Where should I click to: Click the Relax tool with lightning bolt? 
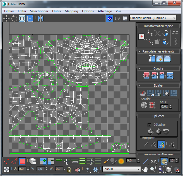point(159,59)
